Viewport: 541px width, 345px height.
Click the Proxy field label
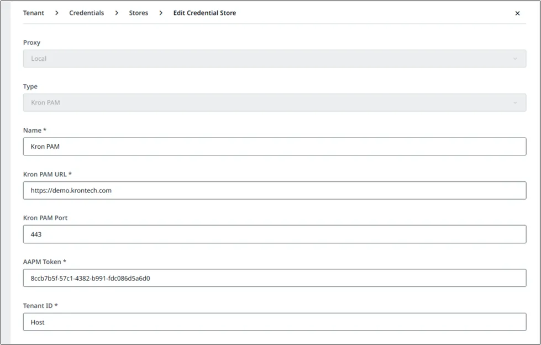click(31, 43)
